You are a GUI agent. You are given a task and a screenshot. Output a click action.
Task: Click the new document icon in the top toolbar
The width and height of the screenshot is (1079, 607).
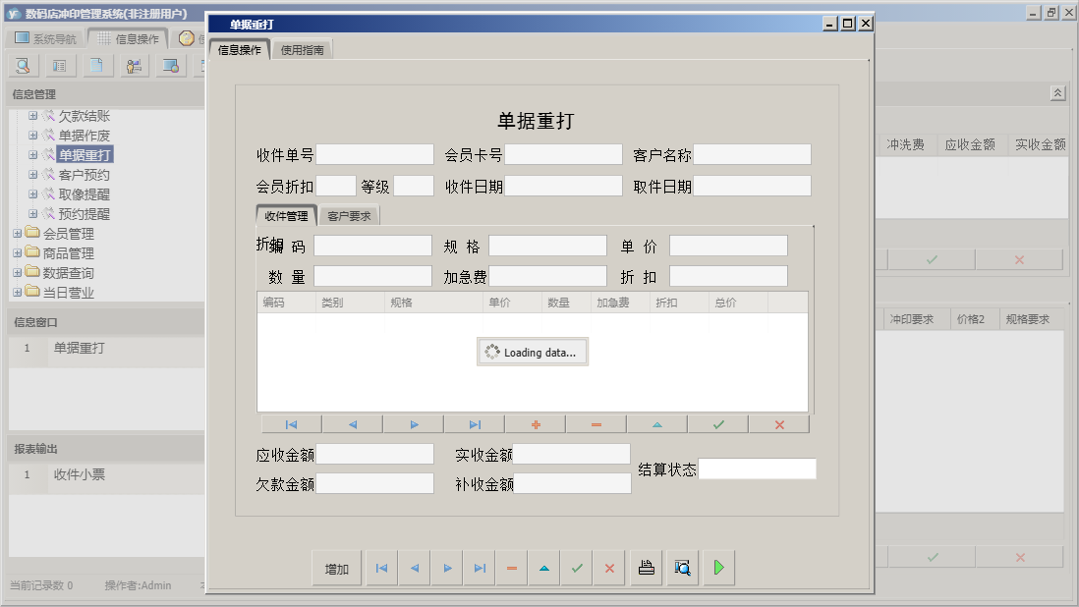[x=95, y=65]
